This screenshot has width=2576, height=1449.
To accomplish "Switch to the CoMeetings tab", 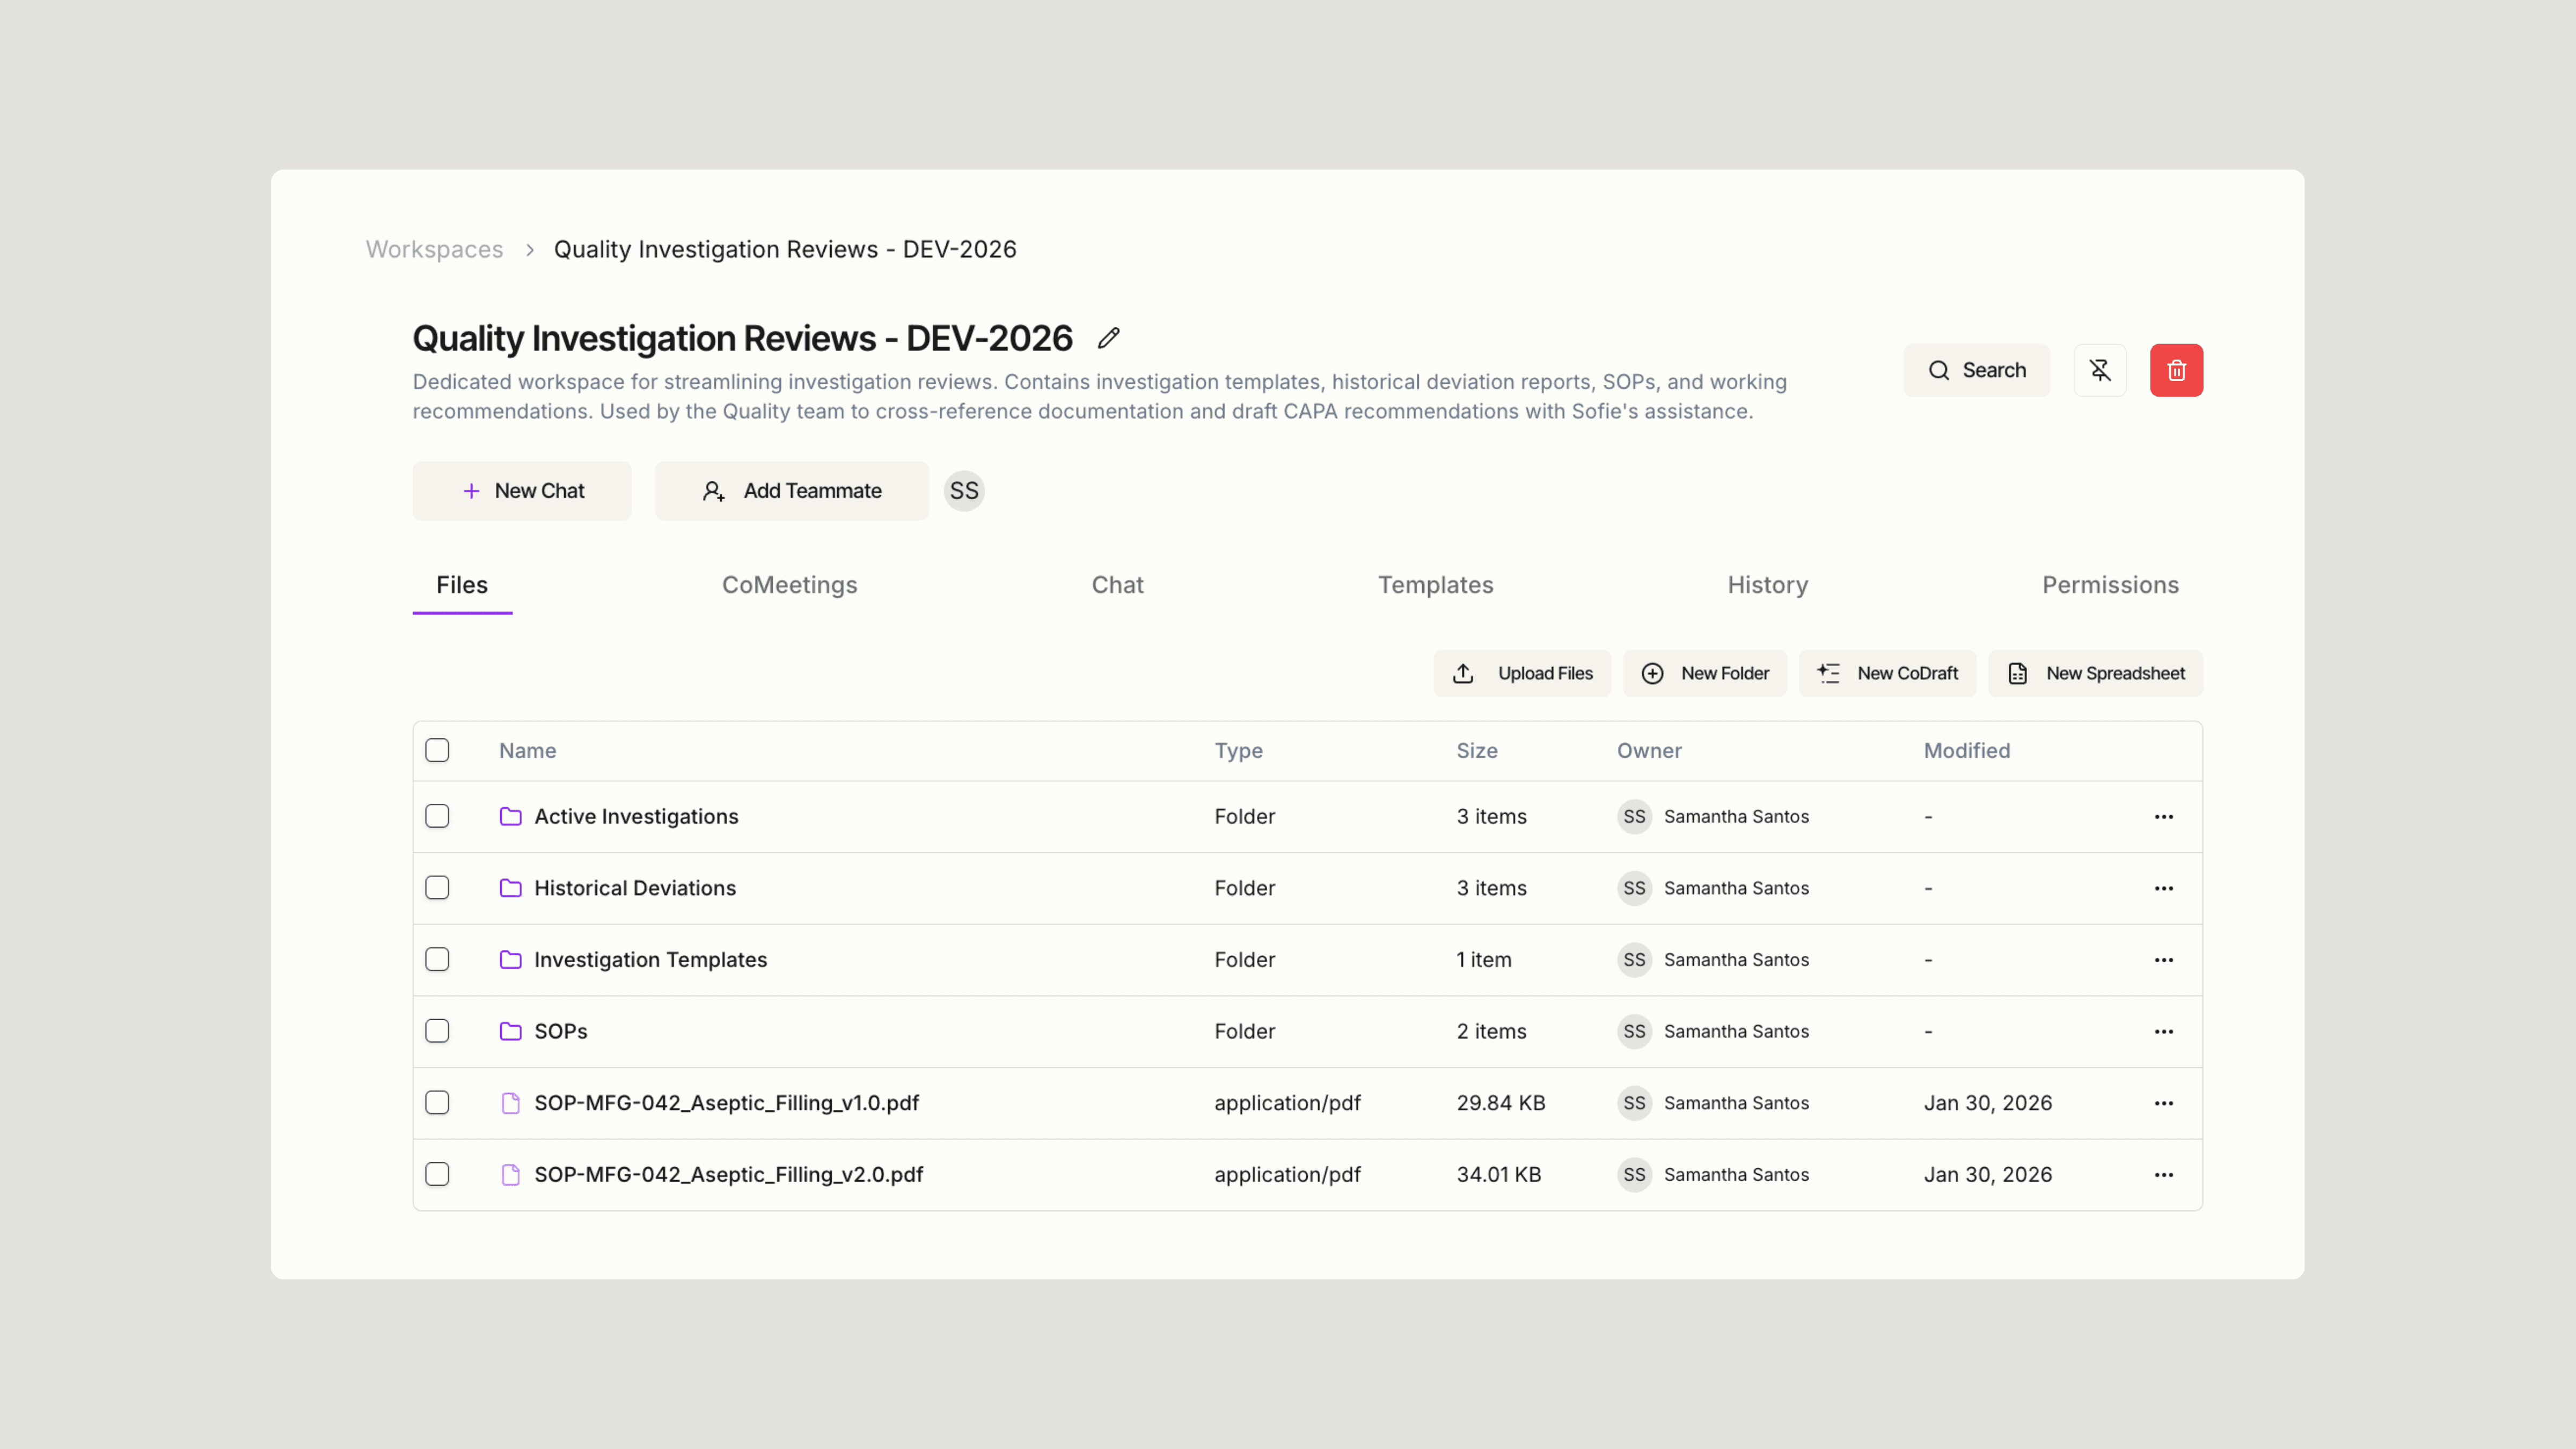I will tap(789, 585).
